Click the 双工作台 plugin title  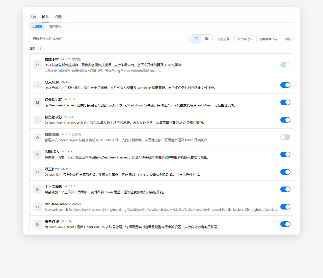point(52,169)
